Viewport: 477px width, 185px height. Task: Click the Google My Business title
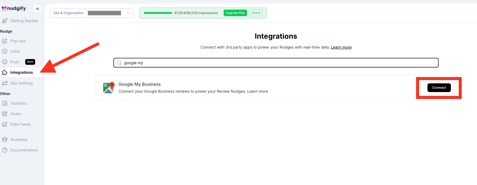140,84
